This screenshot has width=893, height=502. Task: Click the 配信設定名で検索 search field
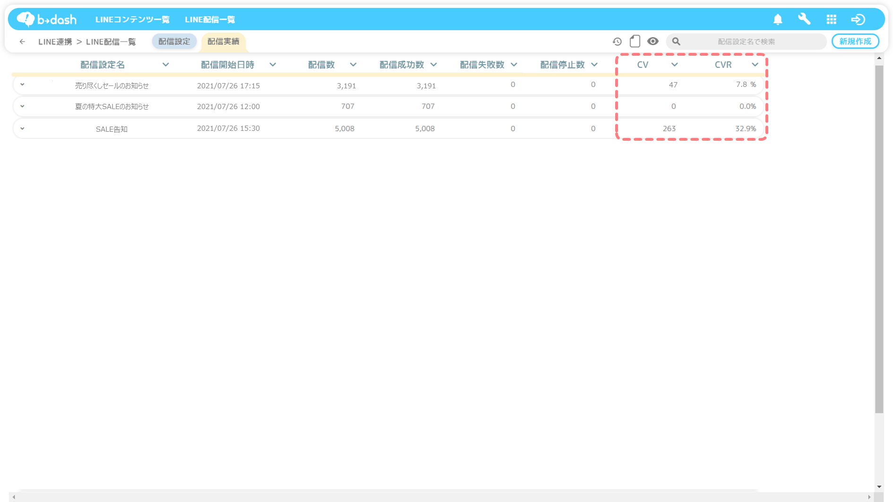tap(747, 42)
